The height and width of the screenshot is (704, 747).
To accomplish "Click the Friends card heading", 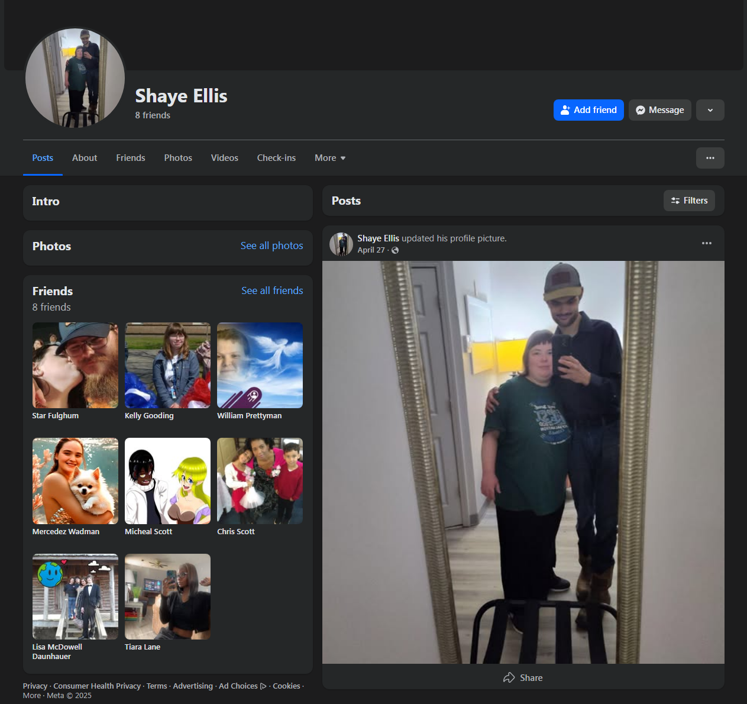I will [x=53, y=291].
